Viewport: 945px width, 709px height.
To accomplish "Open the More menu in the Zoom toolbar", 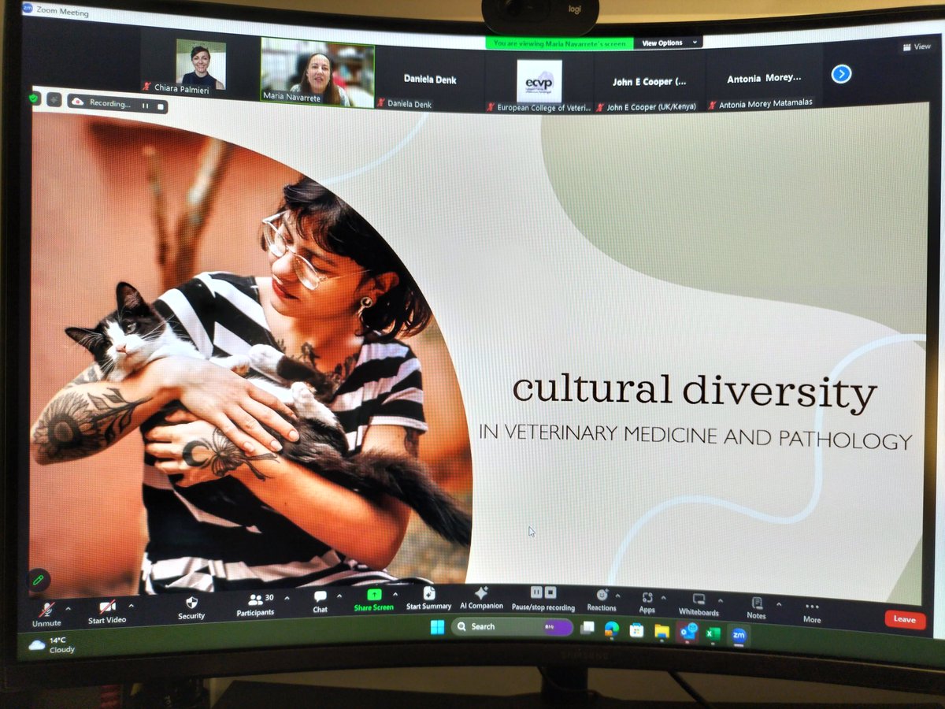I will (x=811, y=607).
